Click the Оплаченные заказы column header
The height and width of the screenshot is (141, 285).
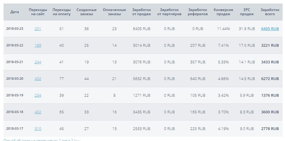[114, 12]
